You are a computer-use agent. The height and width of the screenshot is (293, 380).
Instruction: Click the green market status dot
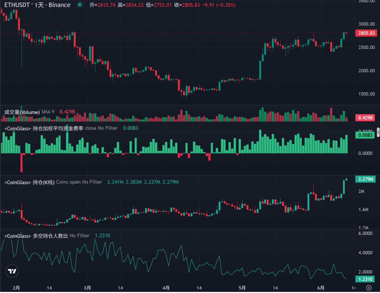(80, 5)
